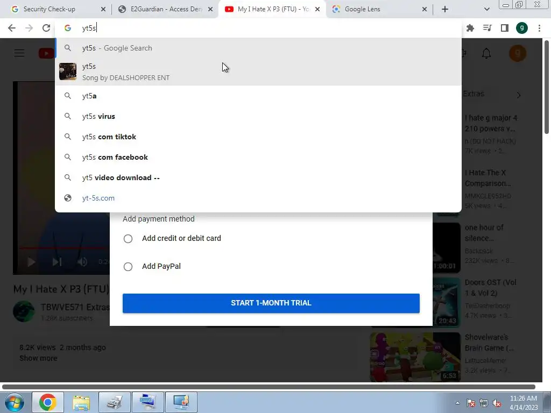This screenshot has width=551, height=413.
Task: Click the START 1-MONTH TRIAL button
Action: point(271,303)
